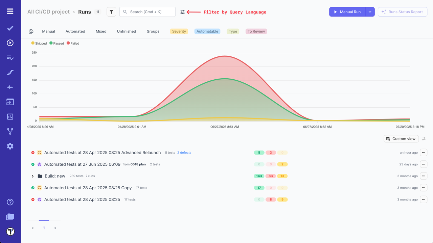
Task: Expand the Build: new group row
Action: pyautogui.click(x=32, y=176)
